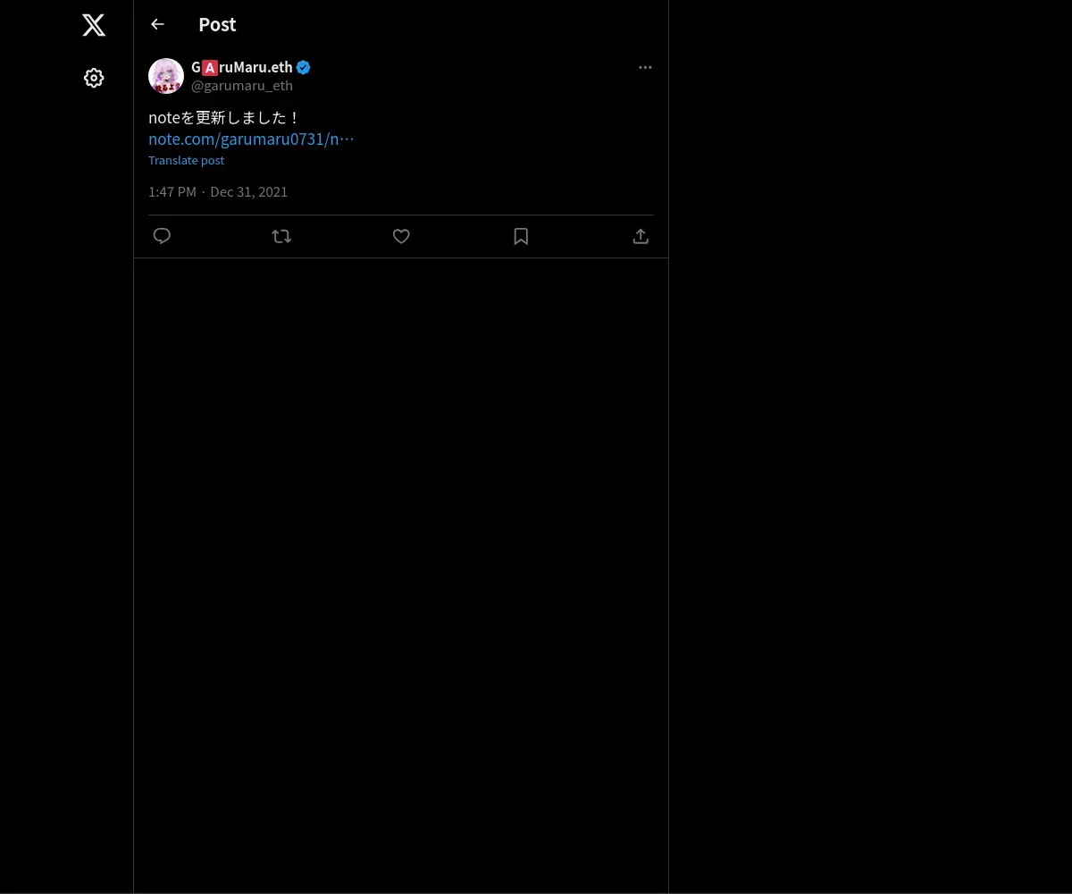Open the three-dot more options menu
The image size is (1072, 894).
pos(645,68)
